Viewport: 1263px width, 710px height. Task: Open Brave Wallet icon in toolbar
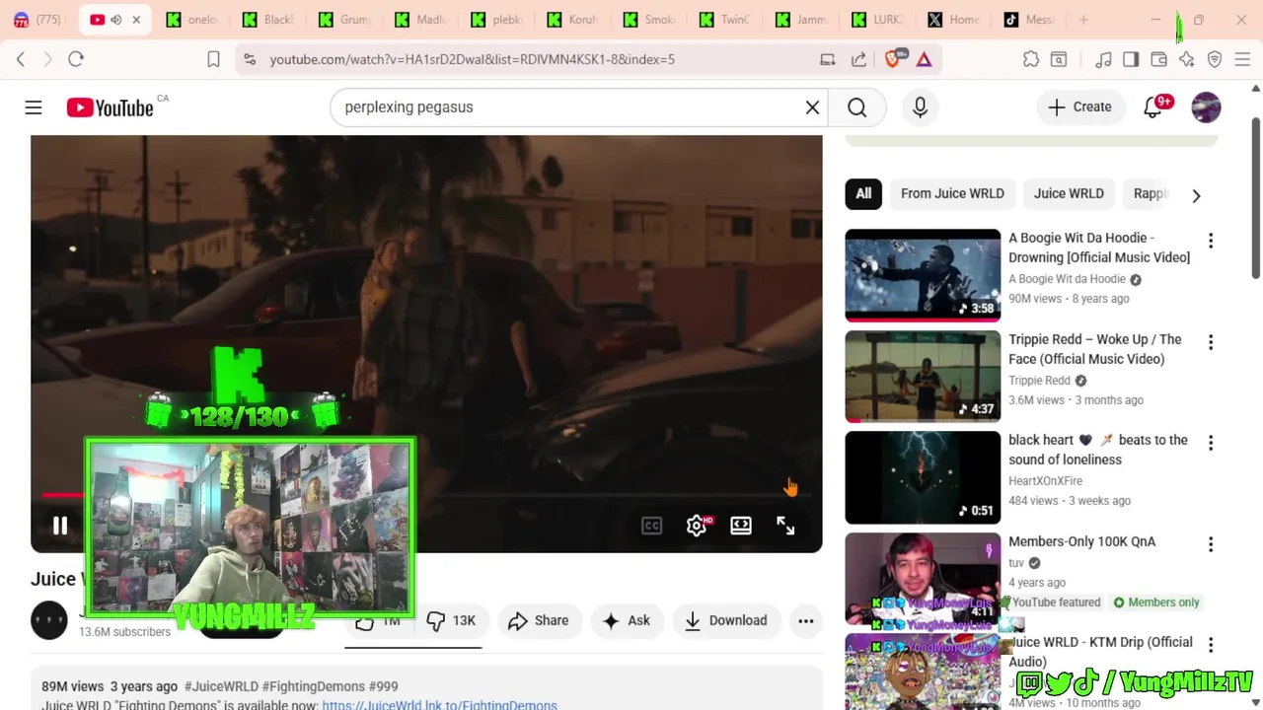pyautogui.click(x=1159, y=59)
